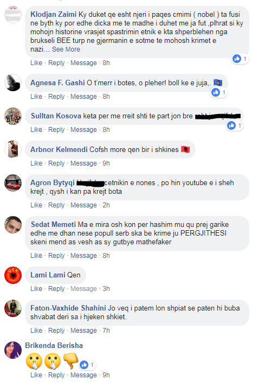Open Sulltan Kosova's profile name link

(x=56, y=116)
